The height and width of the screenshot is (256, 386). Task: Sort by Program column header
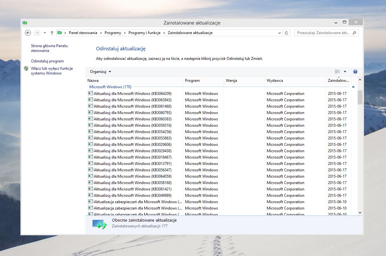204,81
